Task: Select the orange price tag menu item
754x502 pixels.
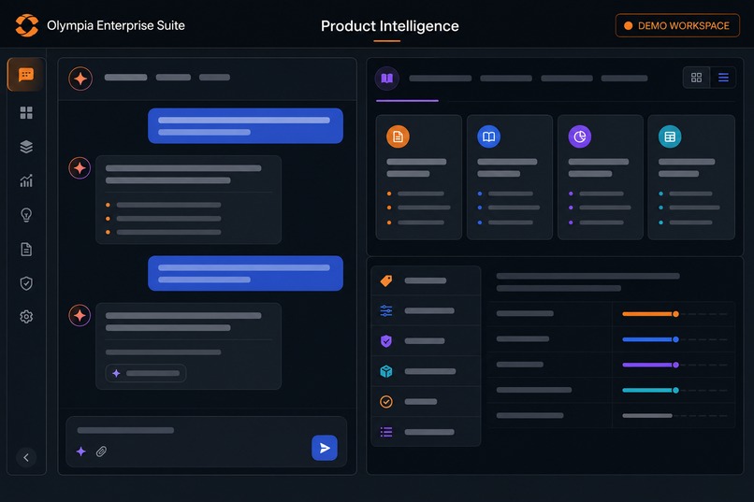Action: pyautogui.click(x=426, y=280)
